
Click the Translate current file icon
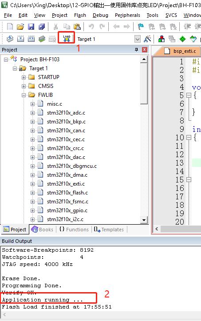pyautogui.click(x=10, y=39)
